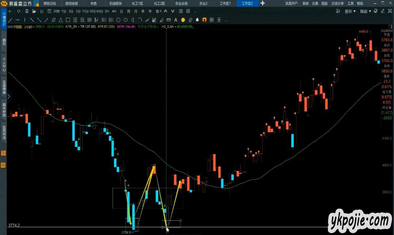Insert a smiley emoji marker
394x235 pixels.
pos(183,20)
